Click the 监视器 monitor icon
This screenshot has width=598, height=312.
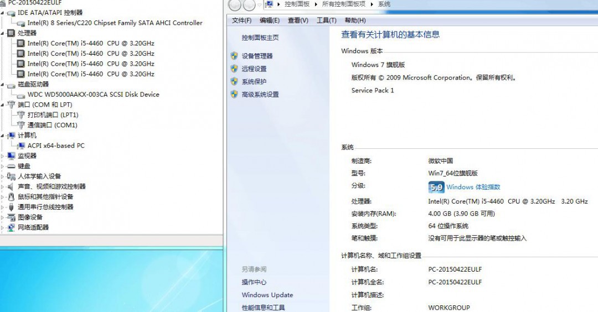(11, 156)
